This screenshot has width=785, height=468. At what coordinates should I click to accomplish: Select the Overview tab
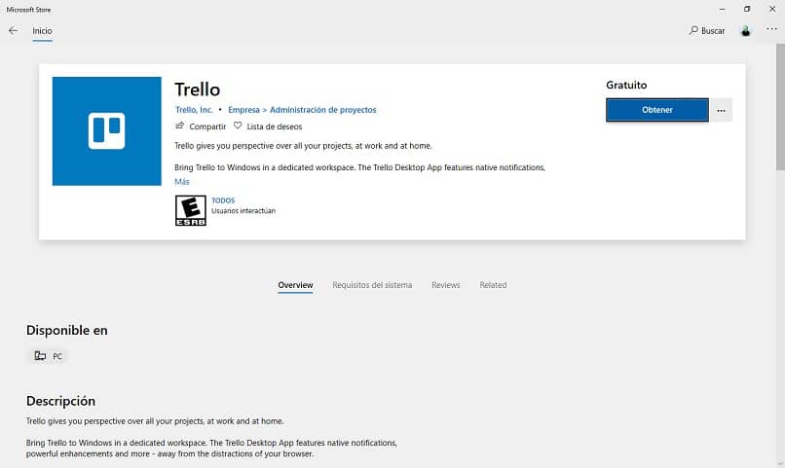click(295, 285)
